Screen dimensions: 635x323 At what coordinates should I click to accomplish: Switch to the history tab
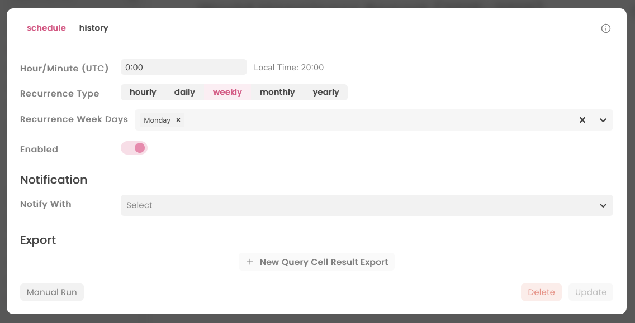pos(93,27)
